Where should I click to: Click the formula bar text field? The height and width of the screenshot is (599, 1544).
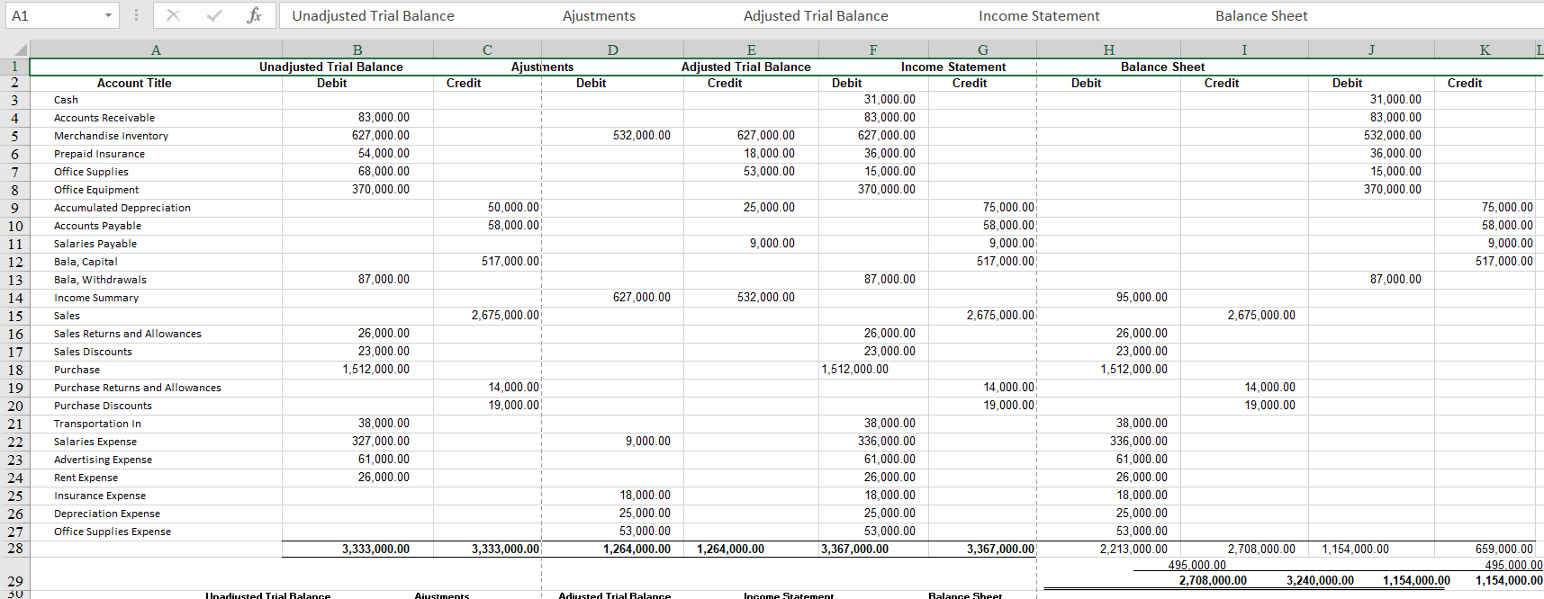point(909,15)
